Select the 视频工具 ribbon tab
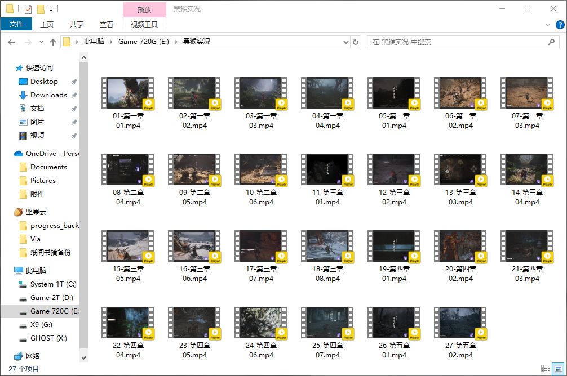Screen dimensions: 567x376 pos(144,24)
